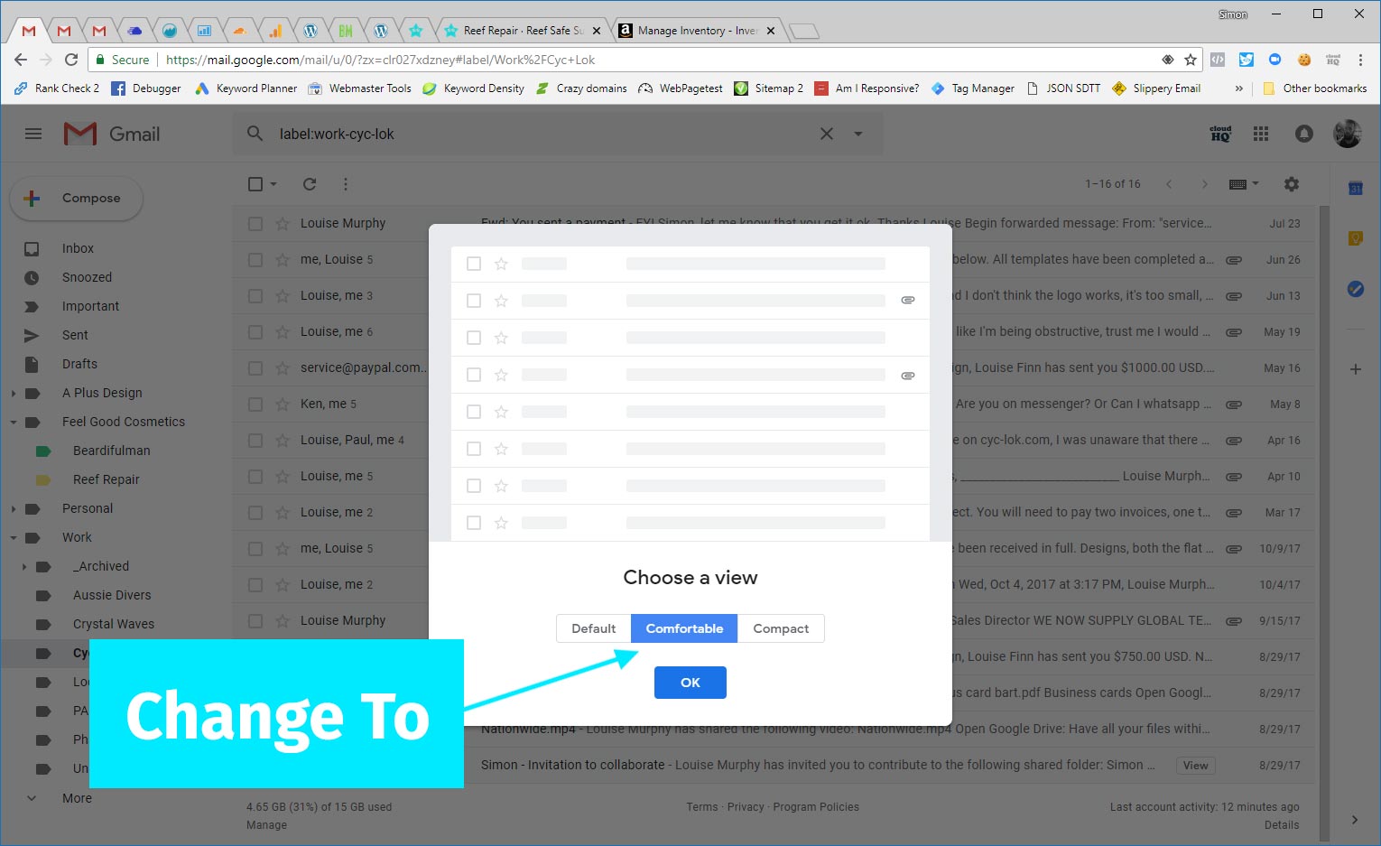Collapse the Feel Good Cosmetics label
The width and height of the screenshot is (1381, 846).
click(14, 422)
